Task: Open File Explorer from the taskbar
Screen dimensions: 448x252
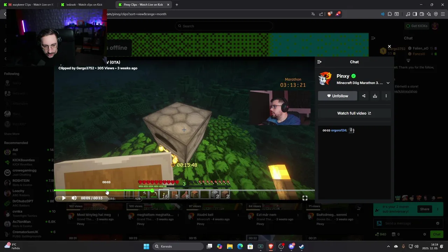Action: (x=230, y=246)
